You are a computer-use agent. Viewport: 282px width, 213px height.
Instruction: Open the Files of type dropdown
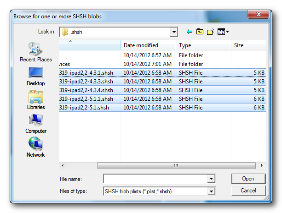click(x=211, y=191)
